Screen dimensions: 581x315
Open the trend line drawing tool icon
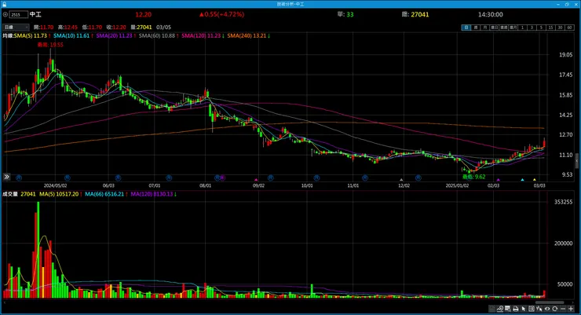tap(500, 309)
